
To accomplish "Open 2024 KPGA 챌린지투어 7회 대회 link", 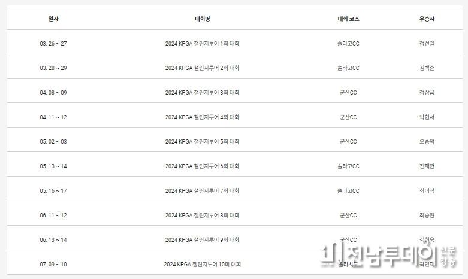I will pyautogui.click(x=203, y=191).
